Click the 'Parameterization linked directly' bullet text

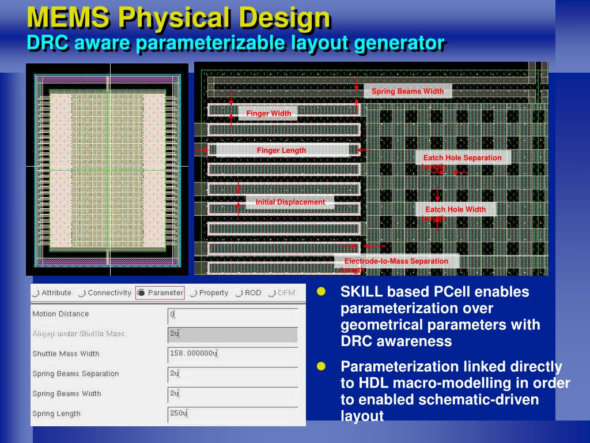[x=451, y=366]
